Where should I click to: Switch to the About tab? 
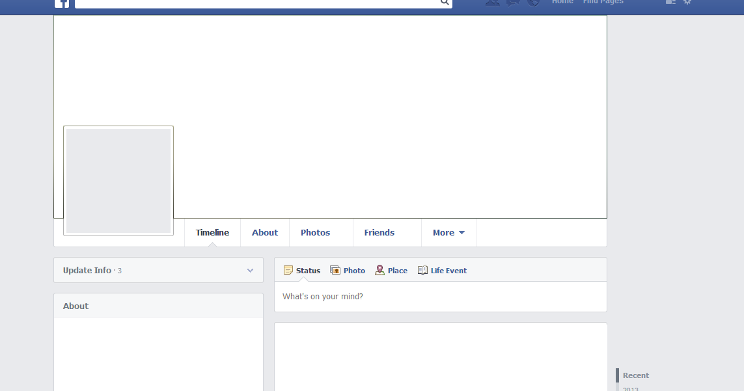(x=265, y=232)
